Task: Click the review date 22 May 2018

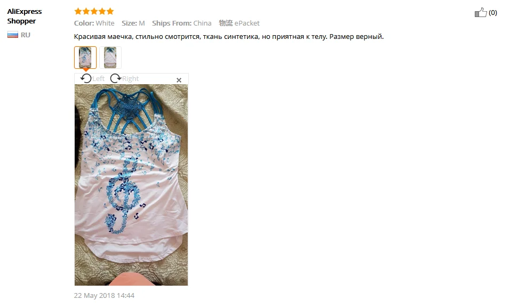Action: pyautogui.click(x=104, y=295)
